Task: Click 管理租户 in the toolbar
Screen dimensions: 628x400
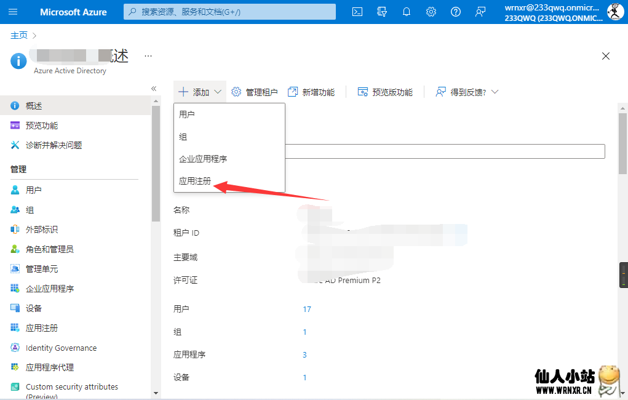Action: tap(255, 92)
